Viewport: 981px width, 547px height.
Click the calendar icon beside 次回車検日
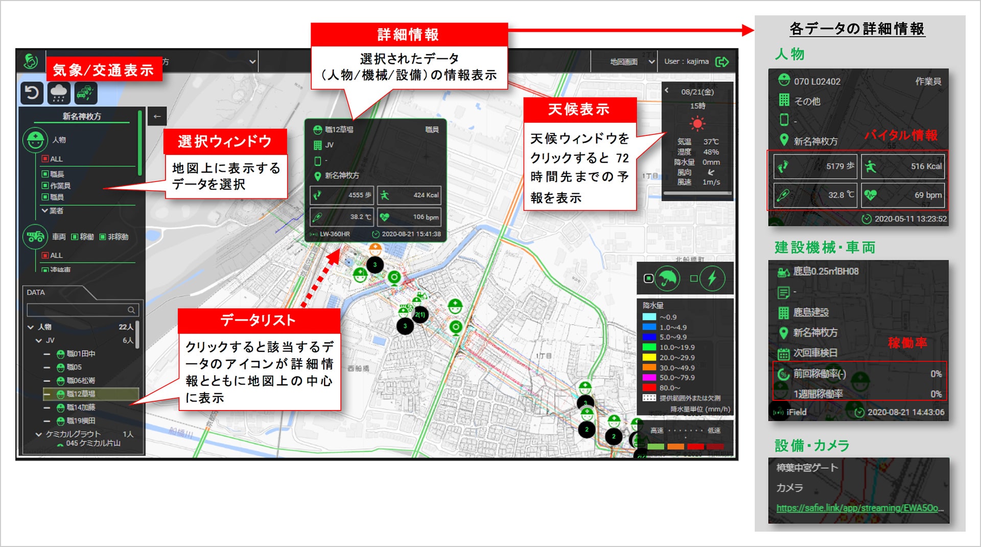[783, 353]
